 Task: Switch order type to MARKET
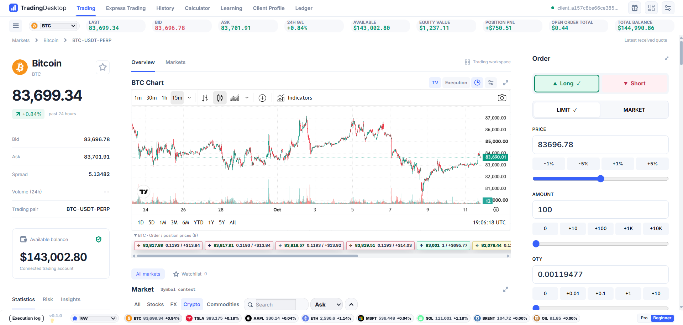tap(634, 110)
